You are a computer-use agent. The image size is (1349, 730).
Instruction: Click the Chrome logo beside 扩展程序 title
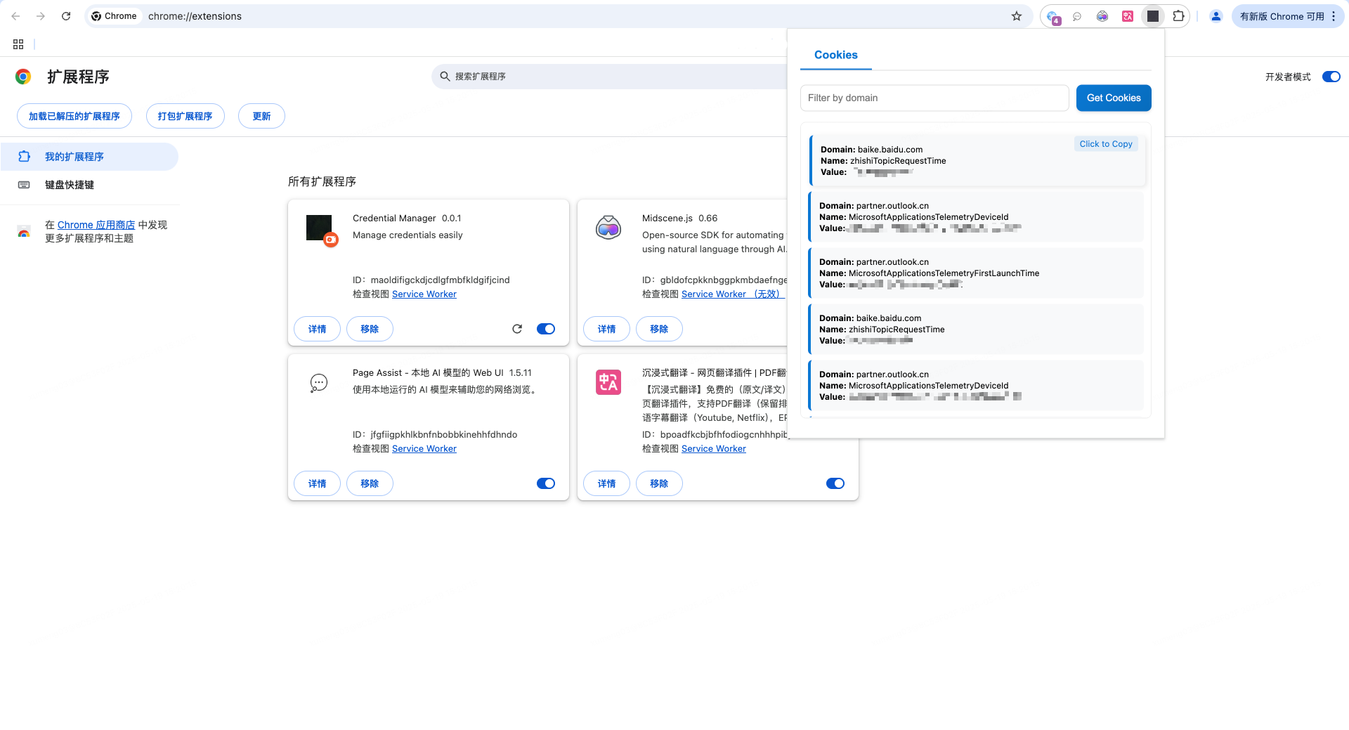click(x=23, y=77)
